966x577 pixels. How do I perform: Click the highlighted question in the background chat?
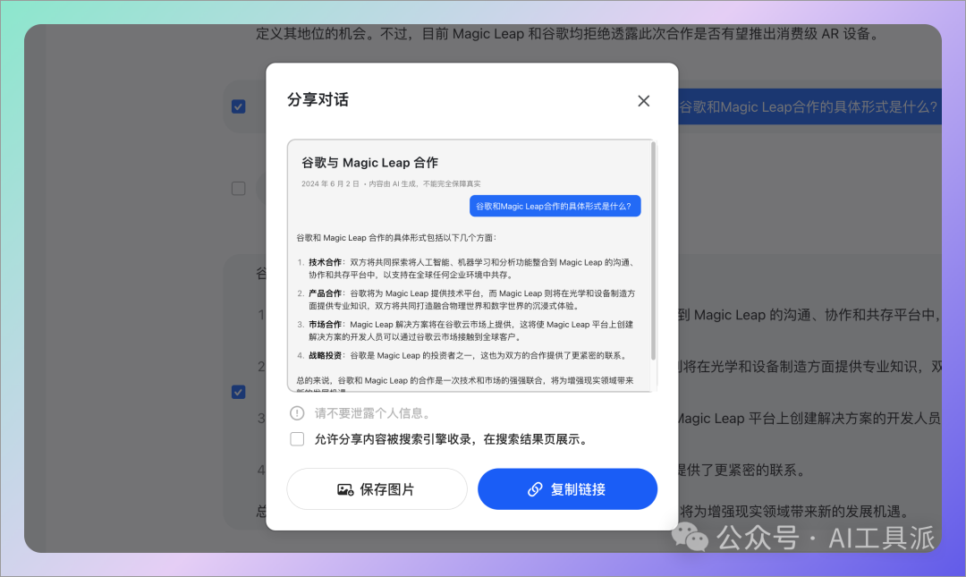809,106
